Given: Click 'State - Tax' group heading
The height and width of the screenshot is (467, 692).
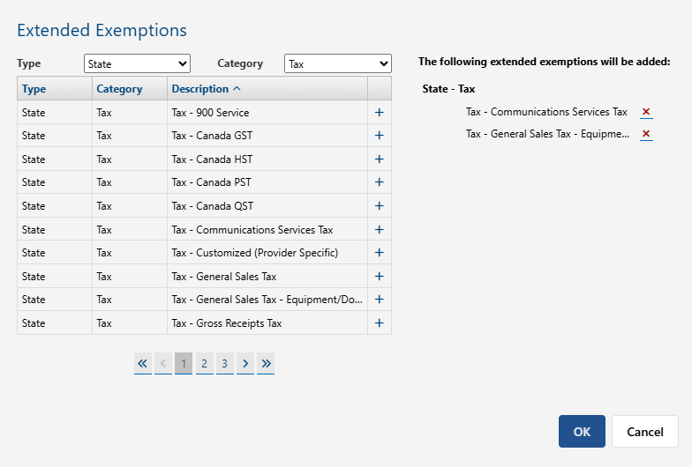Looking at the screenshot, I should coord(448,89).
